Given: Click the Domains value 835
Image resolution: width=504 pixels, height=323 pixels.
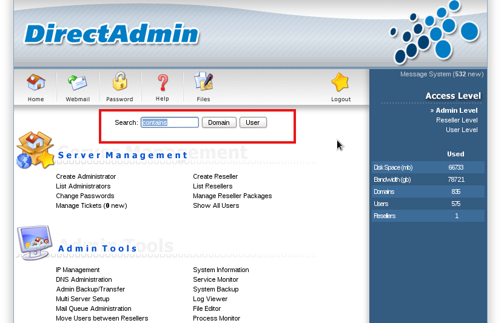Looking at the screenshot, I should coord(456,191).
